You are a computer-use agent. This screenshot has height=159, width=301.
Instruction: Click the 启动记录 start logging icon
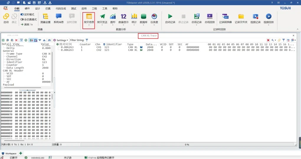[x=170, y=18]
